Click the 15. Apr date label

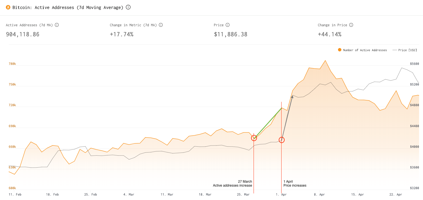358,194
